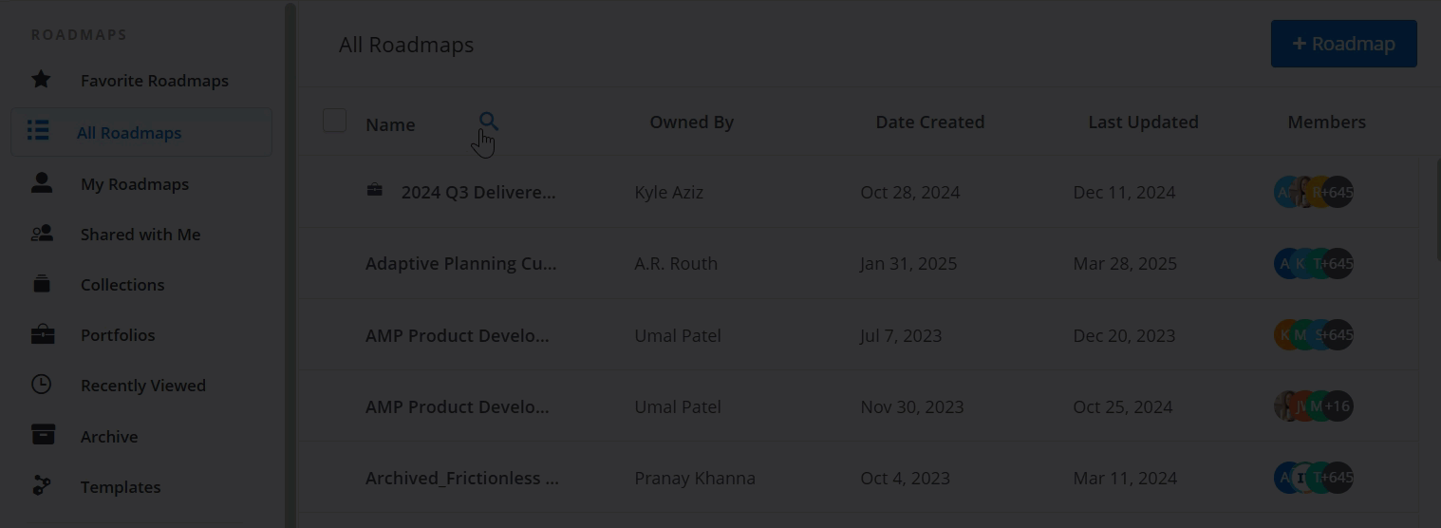1441x528 pixels.
Task: Click the Recently Viewed clock icon
Action: tap(42, 385)
